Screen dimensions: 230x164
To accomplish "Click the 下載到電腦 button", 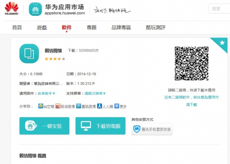I will point(101,126).
